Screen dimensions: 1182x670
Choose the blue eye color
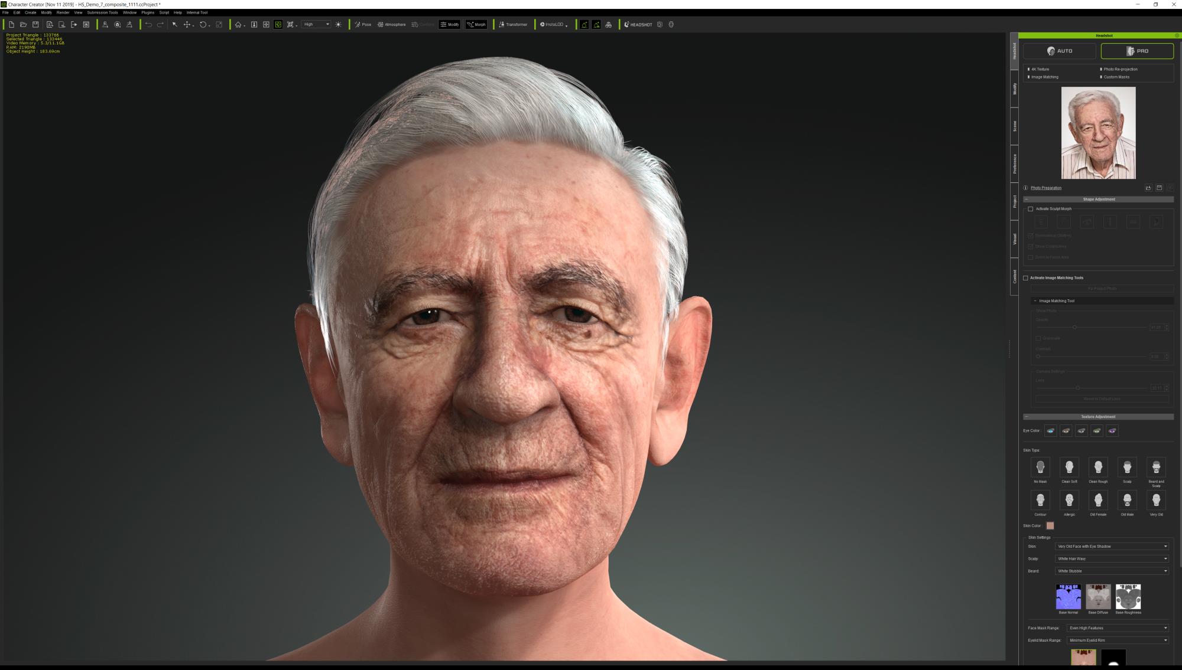click(1051, 431)
